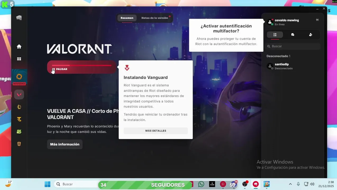This screenshot has width=337, height=190.
Task: Open the green game icon in sidebar
Action: click(x=19, y=132)
